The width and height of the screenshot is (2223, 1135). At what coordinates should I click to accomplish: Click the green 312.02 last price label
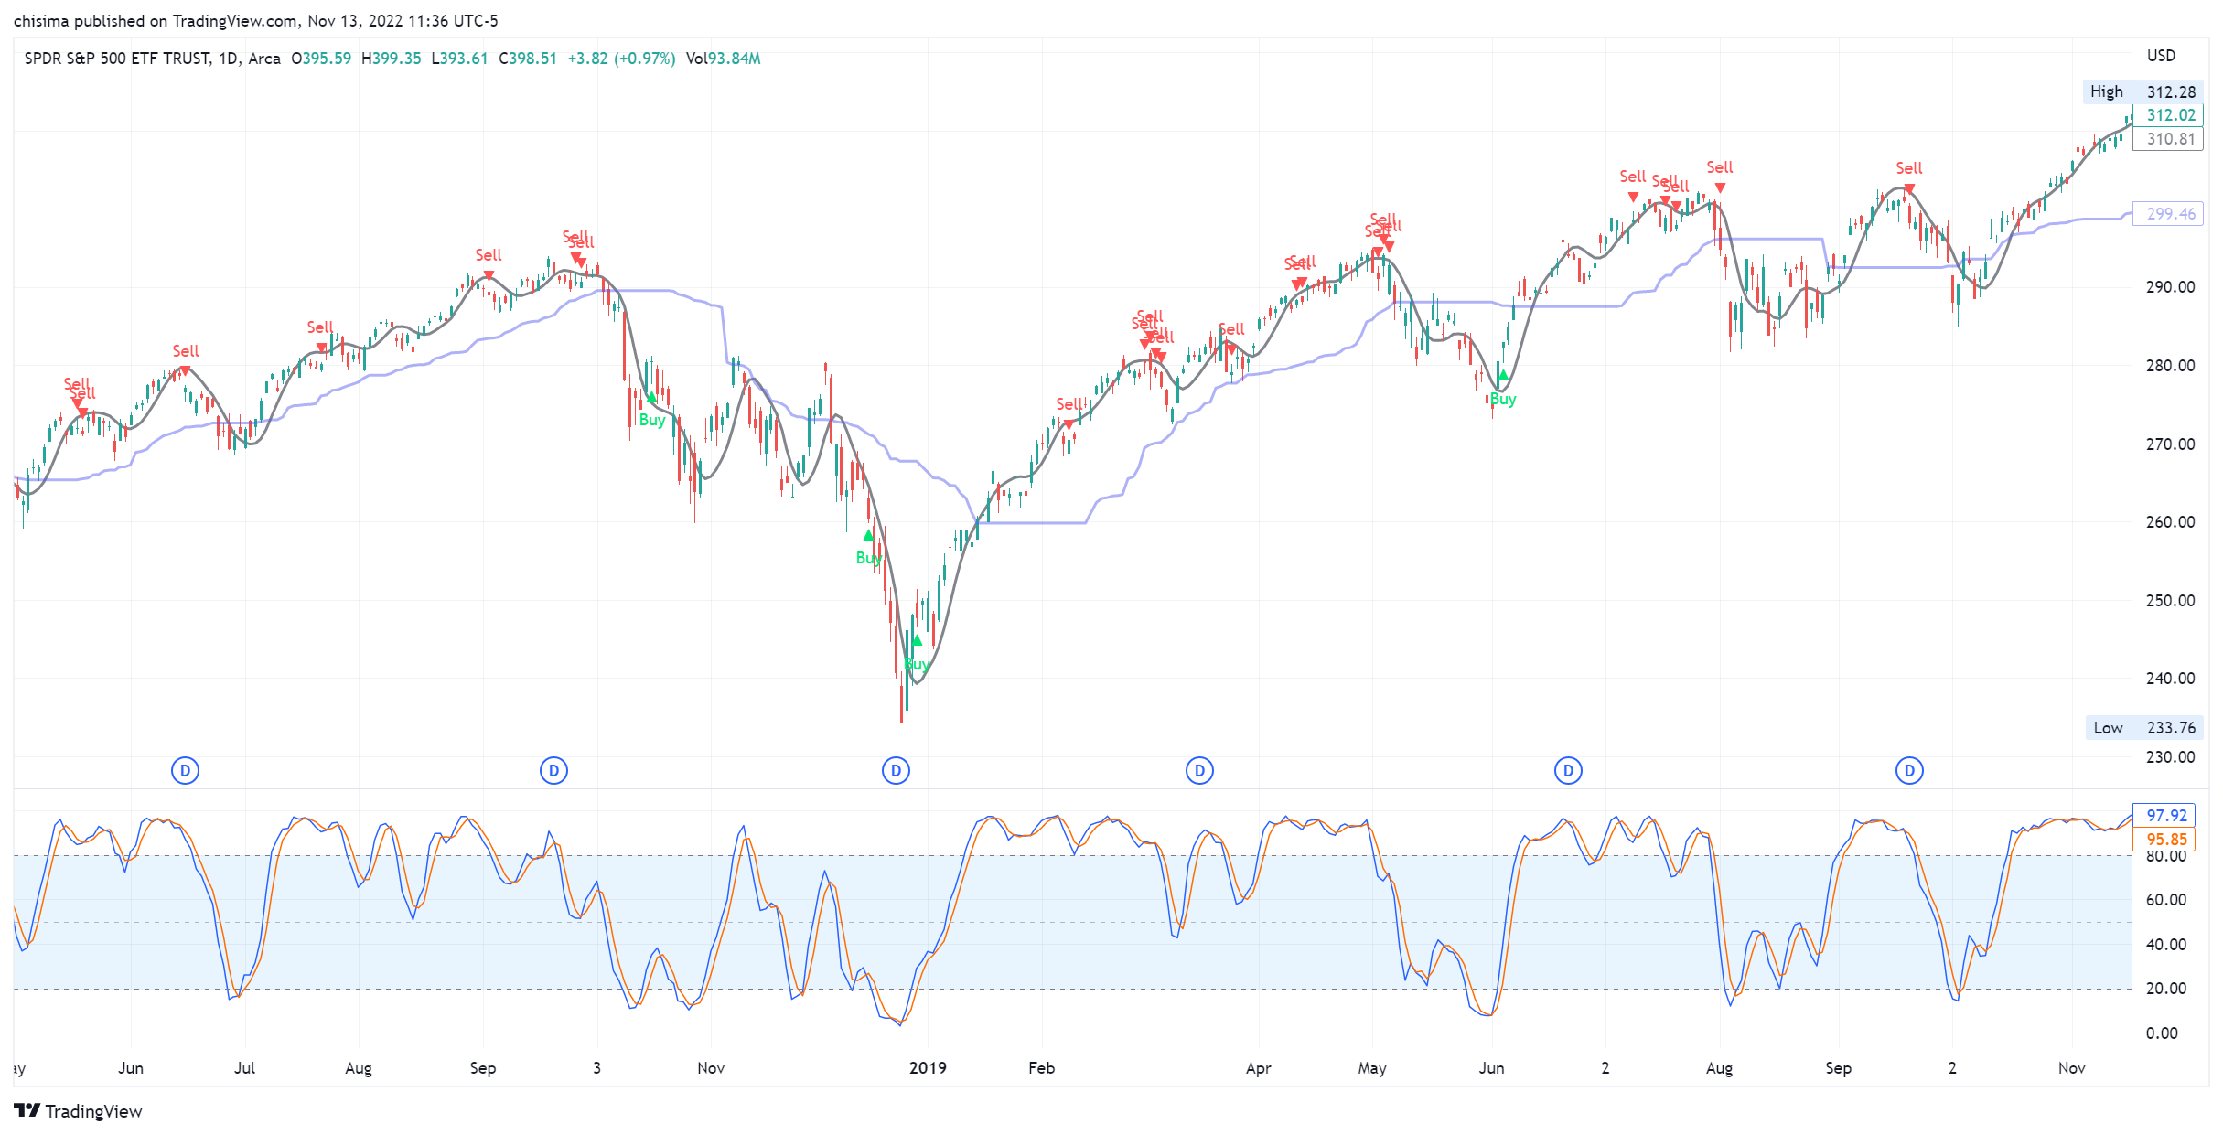coord(2170,115)
